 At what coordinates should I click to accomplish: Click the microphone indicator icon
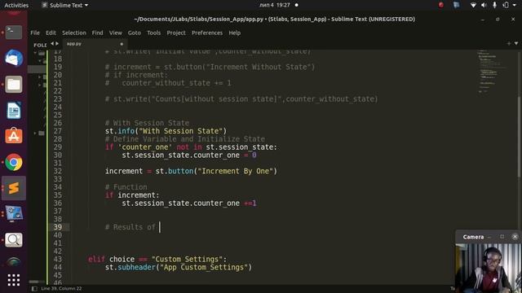[495, 5]
